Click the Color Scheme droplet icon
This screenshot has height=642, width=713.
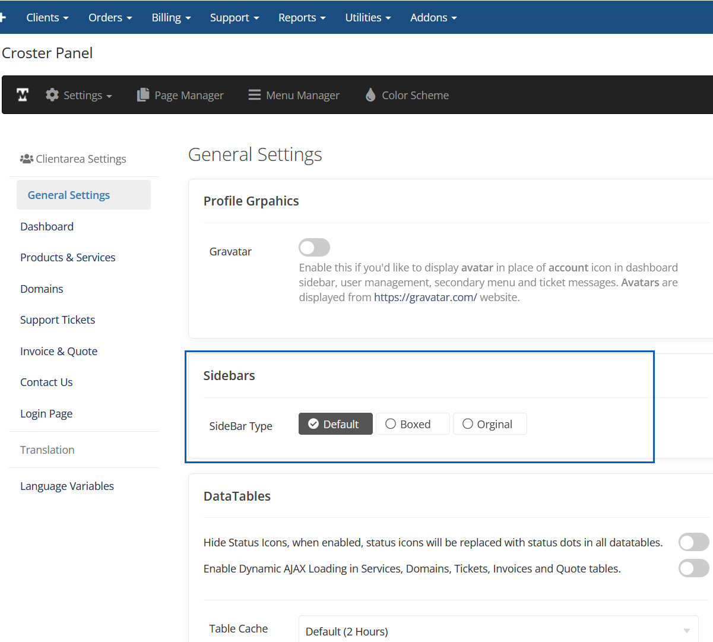click(370, 95)
